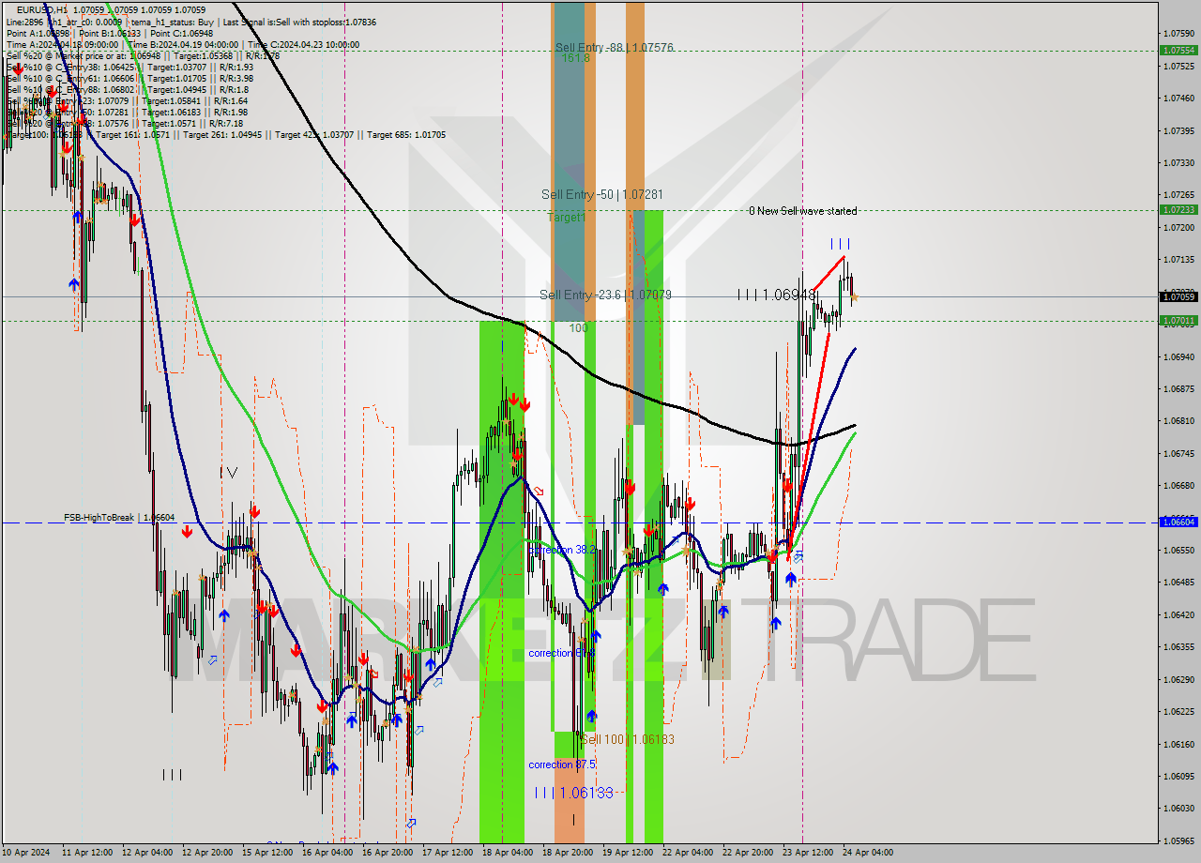1201x863 pixels.
Task: Click the 1.06604 highlighted price tag
Action: (1178, 522)
